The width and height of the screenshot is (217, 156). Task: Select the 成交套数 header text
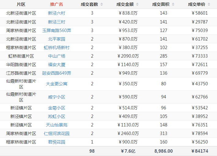pyautogui.click(x=89, y=4)
